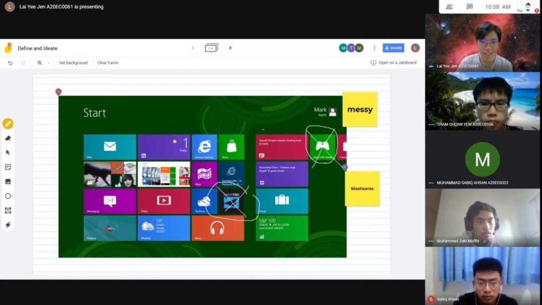
Task: Select the Pen tool in Jamboard
Action: [x=8, y=124]
